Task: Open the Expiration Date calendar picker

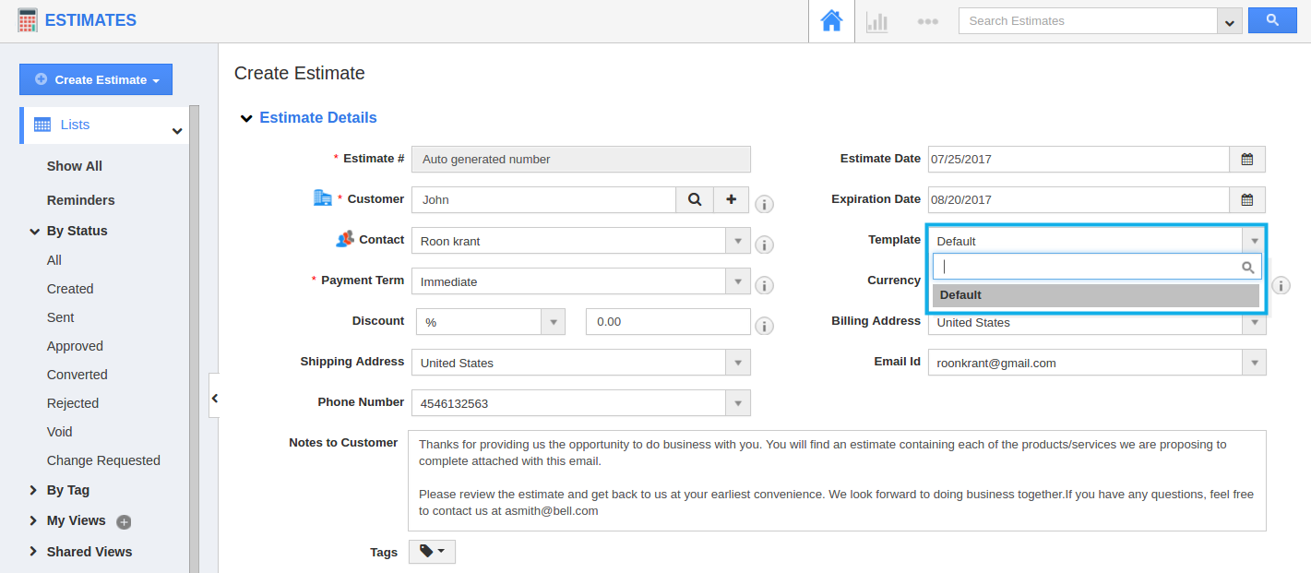Action: 1246,200
